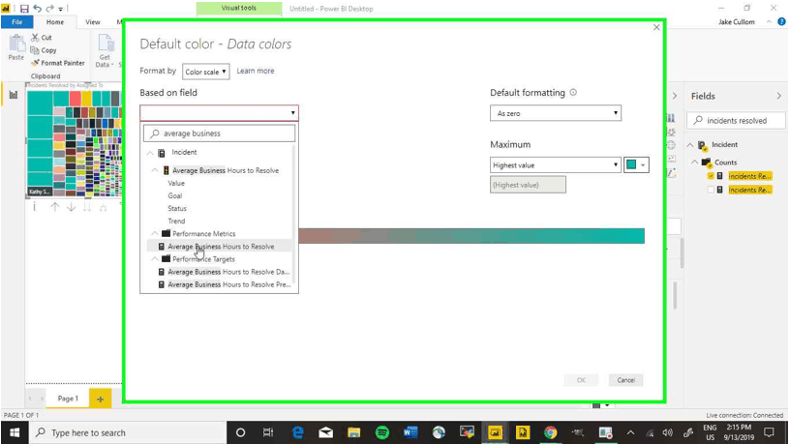Open Spotify from taskbar
Screen dimensions: 790x444
pos(381,432)
